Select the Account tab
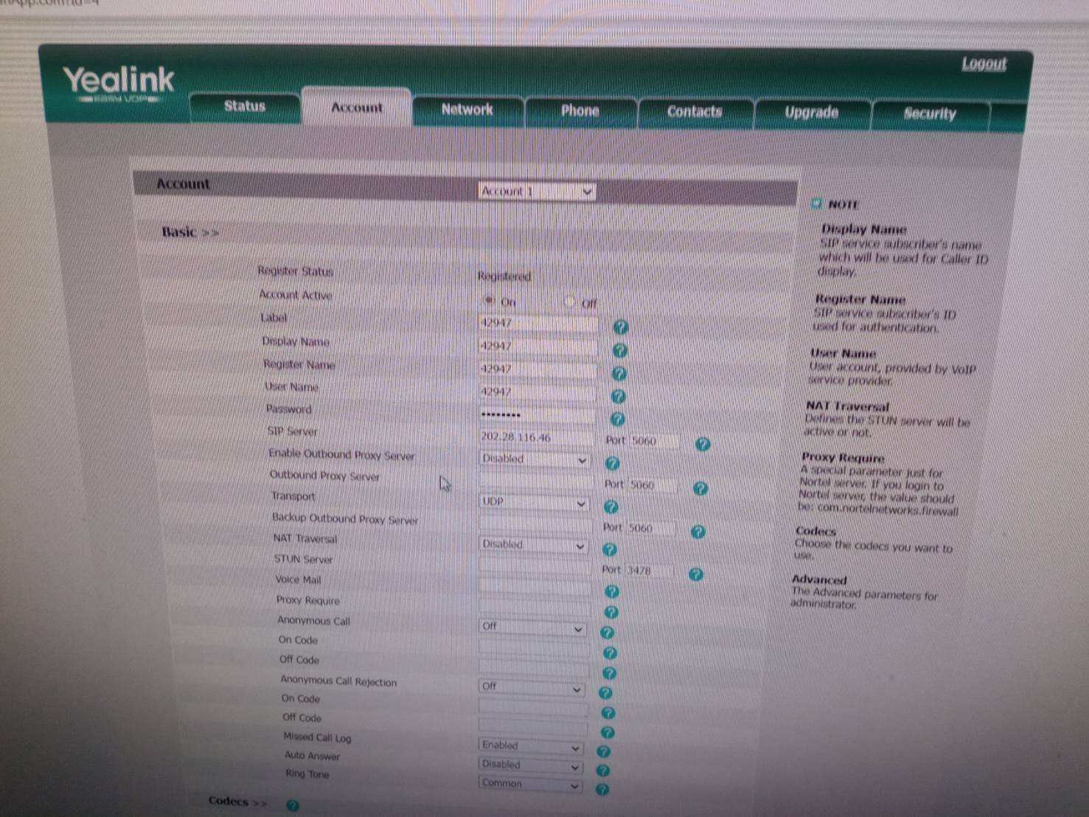This screenshot has height=817, width=1089. pos(357,108)
